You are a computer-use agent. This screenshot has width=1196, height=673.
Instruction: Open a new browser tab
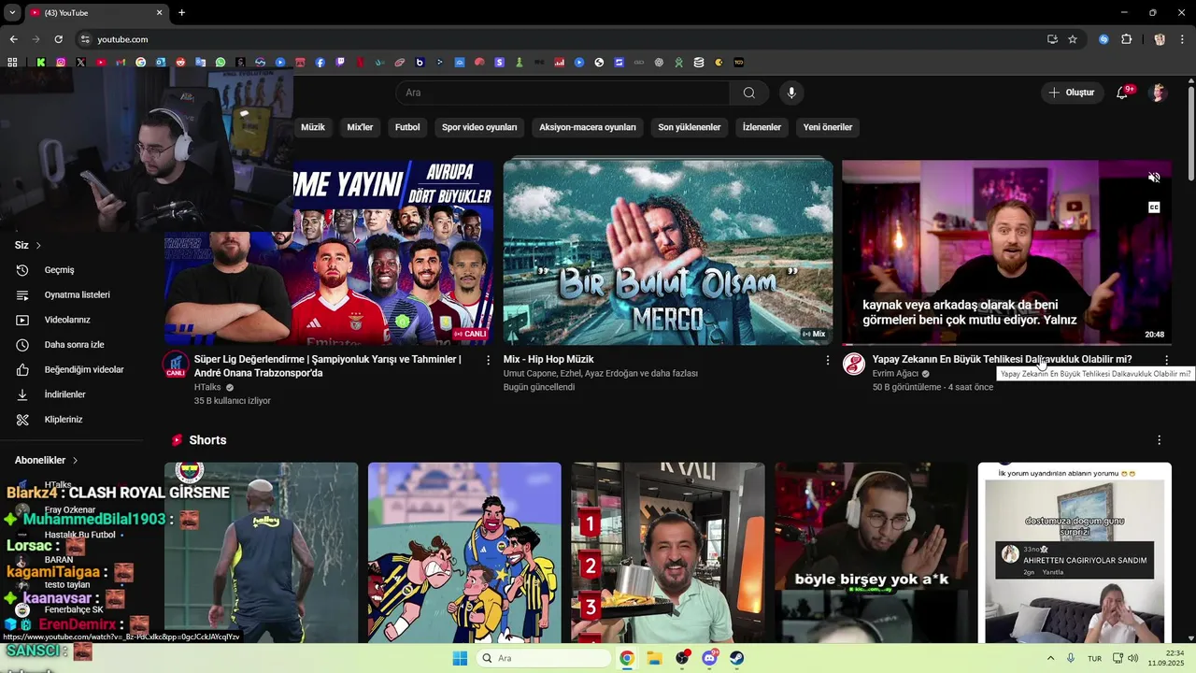(x=181, y=12)
